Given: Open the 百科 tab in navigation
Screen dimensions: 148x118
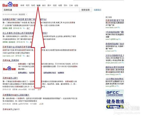Looking at the screenshot, I should (x=65, y=5).
